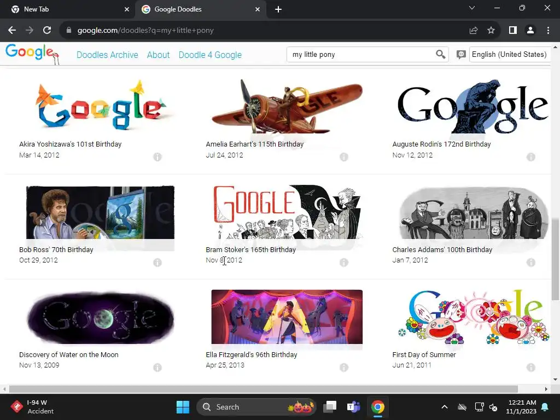560x420 pixels.
Task: Open Bob Ross' 70th Birthday title
Action: (56, 249)
